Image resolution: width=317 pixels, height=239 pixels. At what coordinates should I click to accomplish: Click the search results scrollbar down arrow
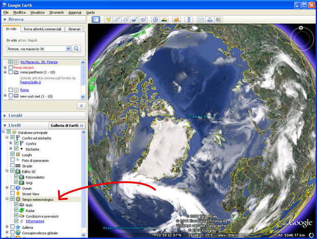[x=83, y=97]
